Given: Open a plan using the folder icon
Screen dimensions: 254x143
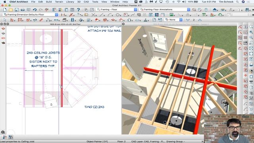Looking at the screenshot, I should coord(11,10).
